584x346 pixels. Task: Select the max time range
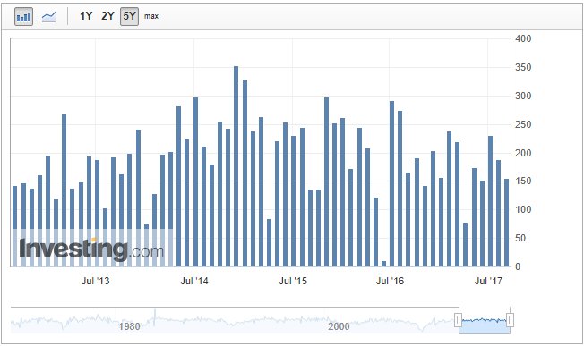pyautogui.click(x=151, y=16)
